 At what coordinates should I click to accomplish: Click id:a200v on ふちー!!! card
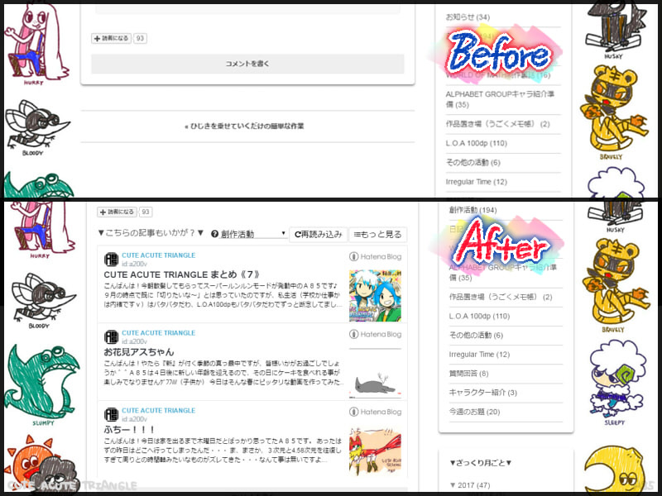134,419
